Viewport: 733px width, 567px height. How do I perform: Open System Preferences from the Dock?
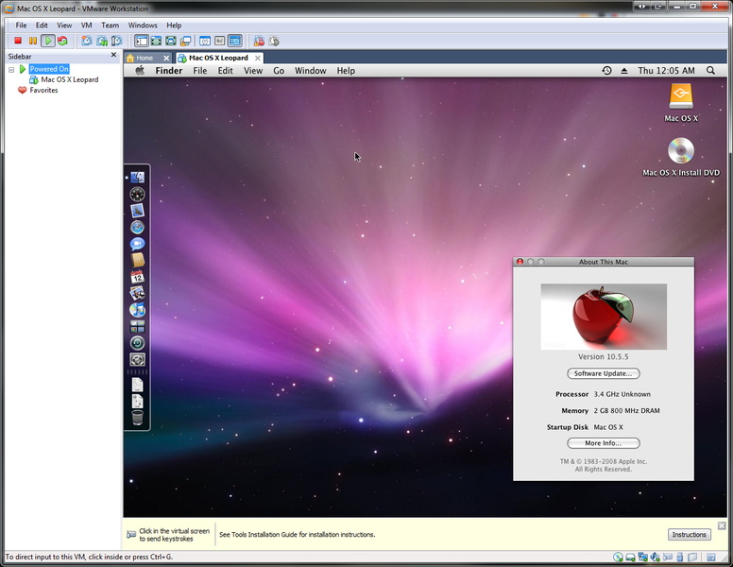[x=138, y=359]
